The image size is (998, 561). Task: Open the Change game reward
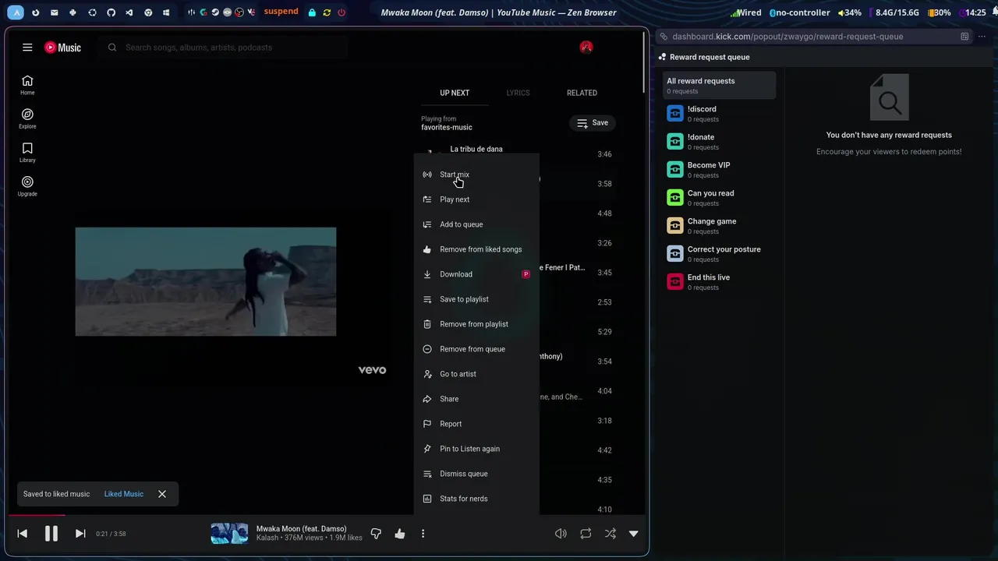720,226
